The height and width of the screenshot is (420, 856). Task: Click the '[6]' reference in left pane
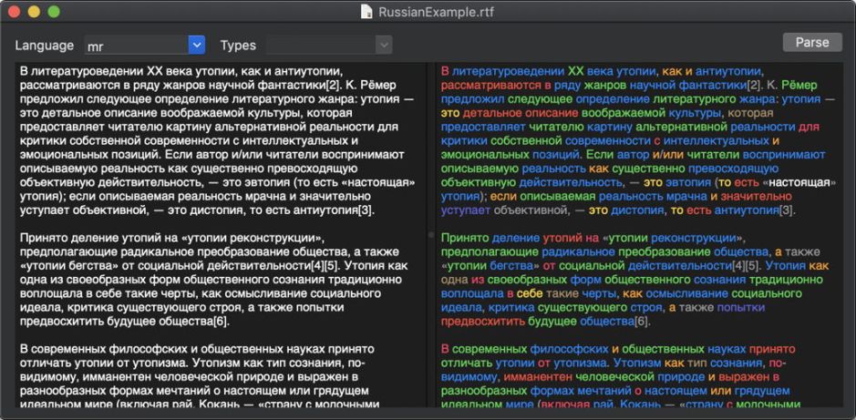pyautogui.click(x=220, y=322)
